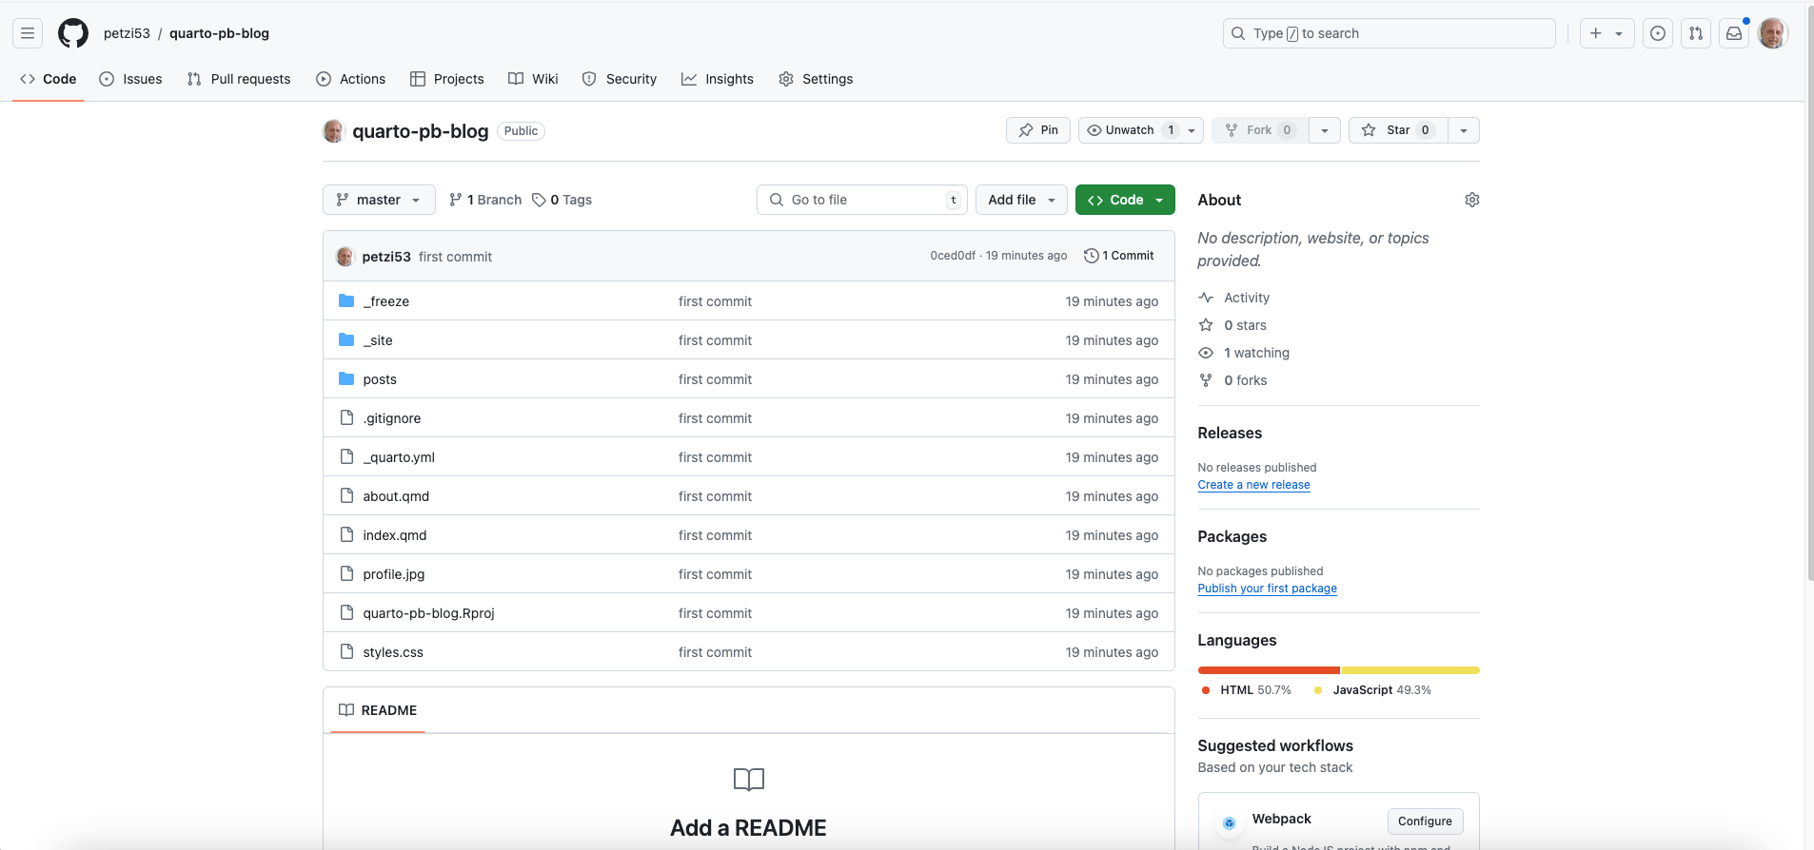
Task: Open the master branch selector dropdown
Action: pos(379,200)
